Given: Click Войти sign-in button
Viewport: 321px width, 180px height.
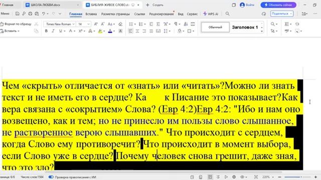Looking at the screenshot, I should click(247, 5).
